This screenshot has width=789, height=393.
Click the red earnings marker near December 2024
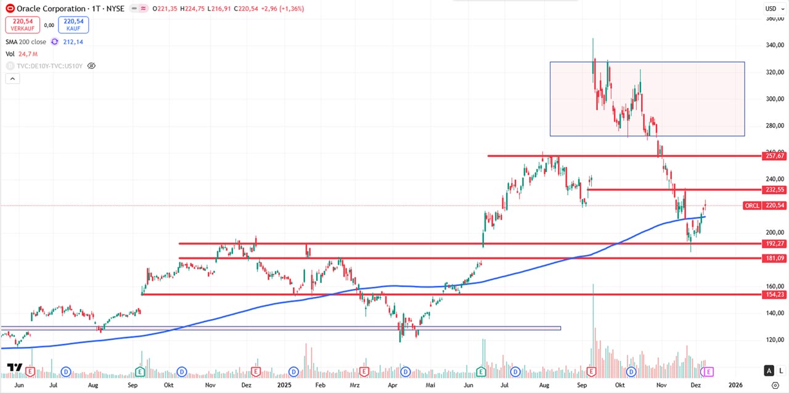256,371
